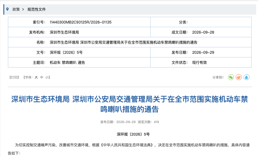This screenshot has height=157, width=258.
Task: Click the location pin icon in breadcrumb
Action: click(7, 9)
